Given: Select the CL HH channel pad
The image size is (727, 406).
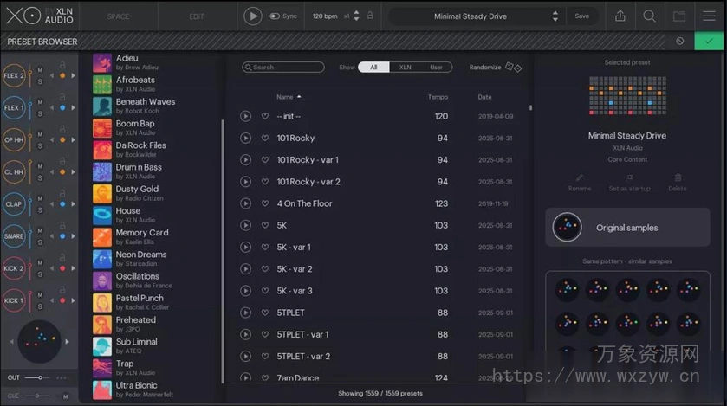Looking at the screenshot, I should pyautogui.click(x=14, y=171).
